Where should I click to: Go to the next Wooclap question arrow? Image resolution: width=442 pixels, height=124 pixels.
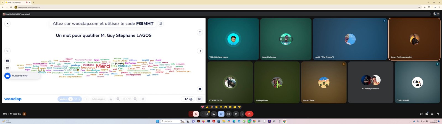tap(200, 51)
